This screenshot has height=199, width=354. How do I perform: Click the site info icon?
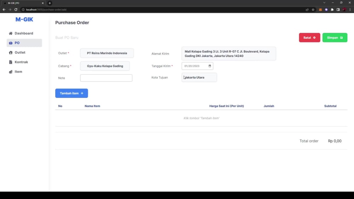pyautogui.click(x=23, y=10)
